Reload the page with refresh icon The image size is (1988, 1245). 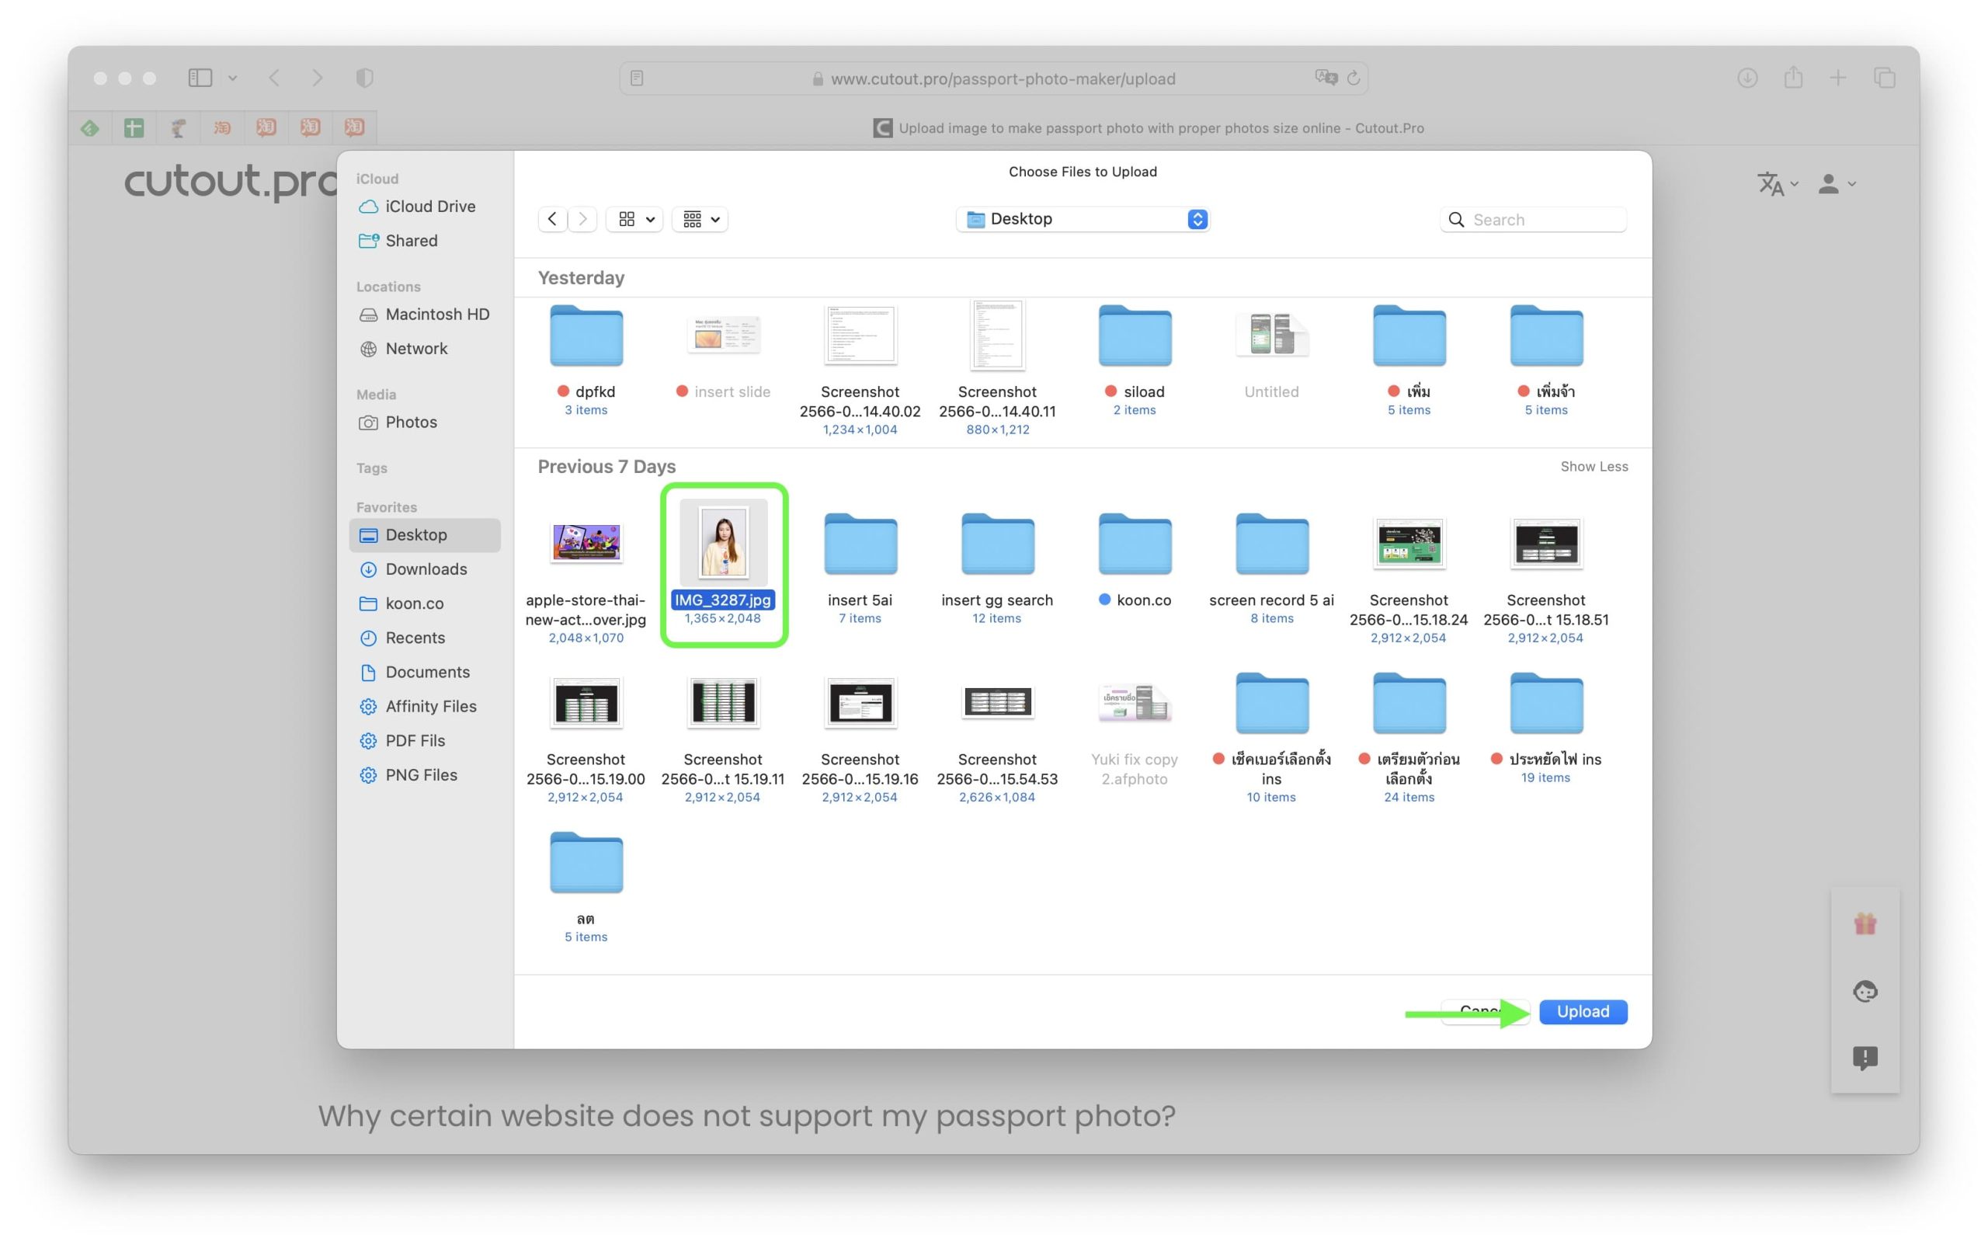(x=1353, y=78)
